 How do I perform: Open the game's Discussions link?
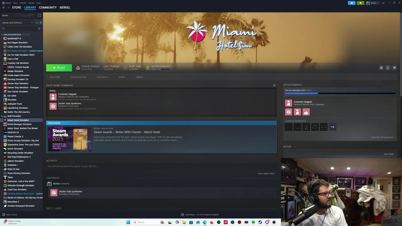(102, 77)
